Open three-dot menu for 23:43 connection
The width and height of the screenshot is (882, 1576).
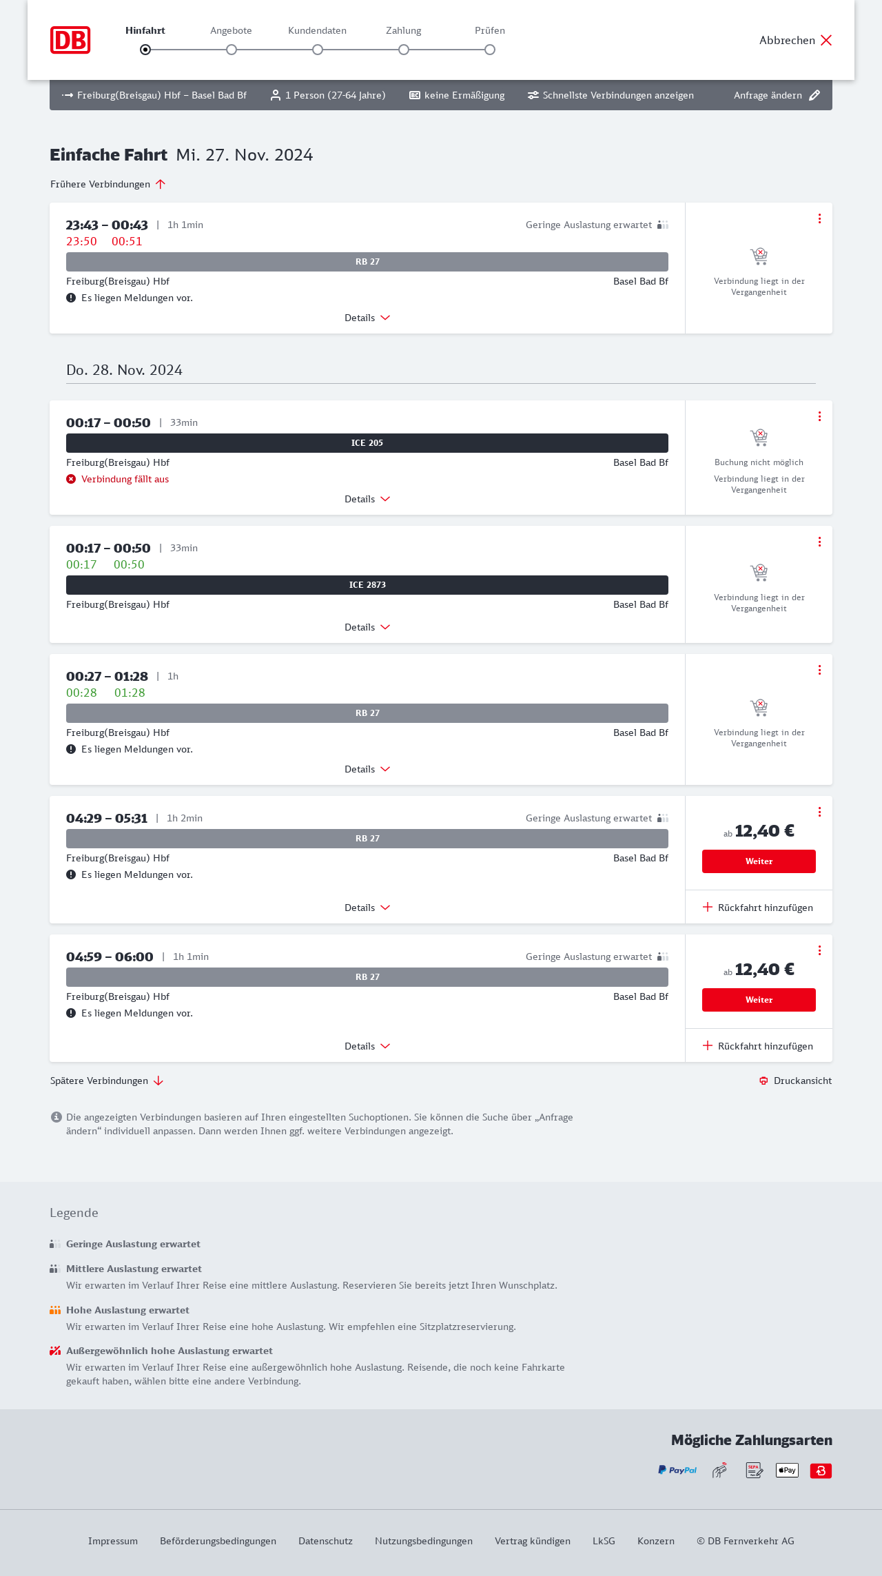819,218
